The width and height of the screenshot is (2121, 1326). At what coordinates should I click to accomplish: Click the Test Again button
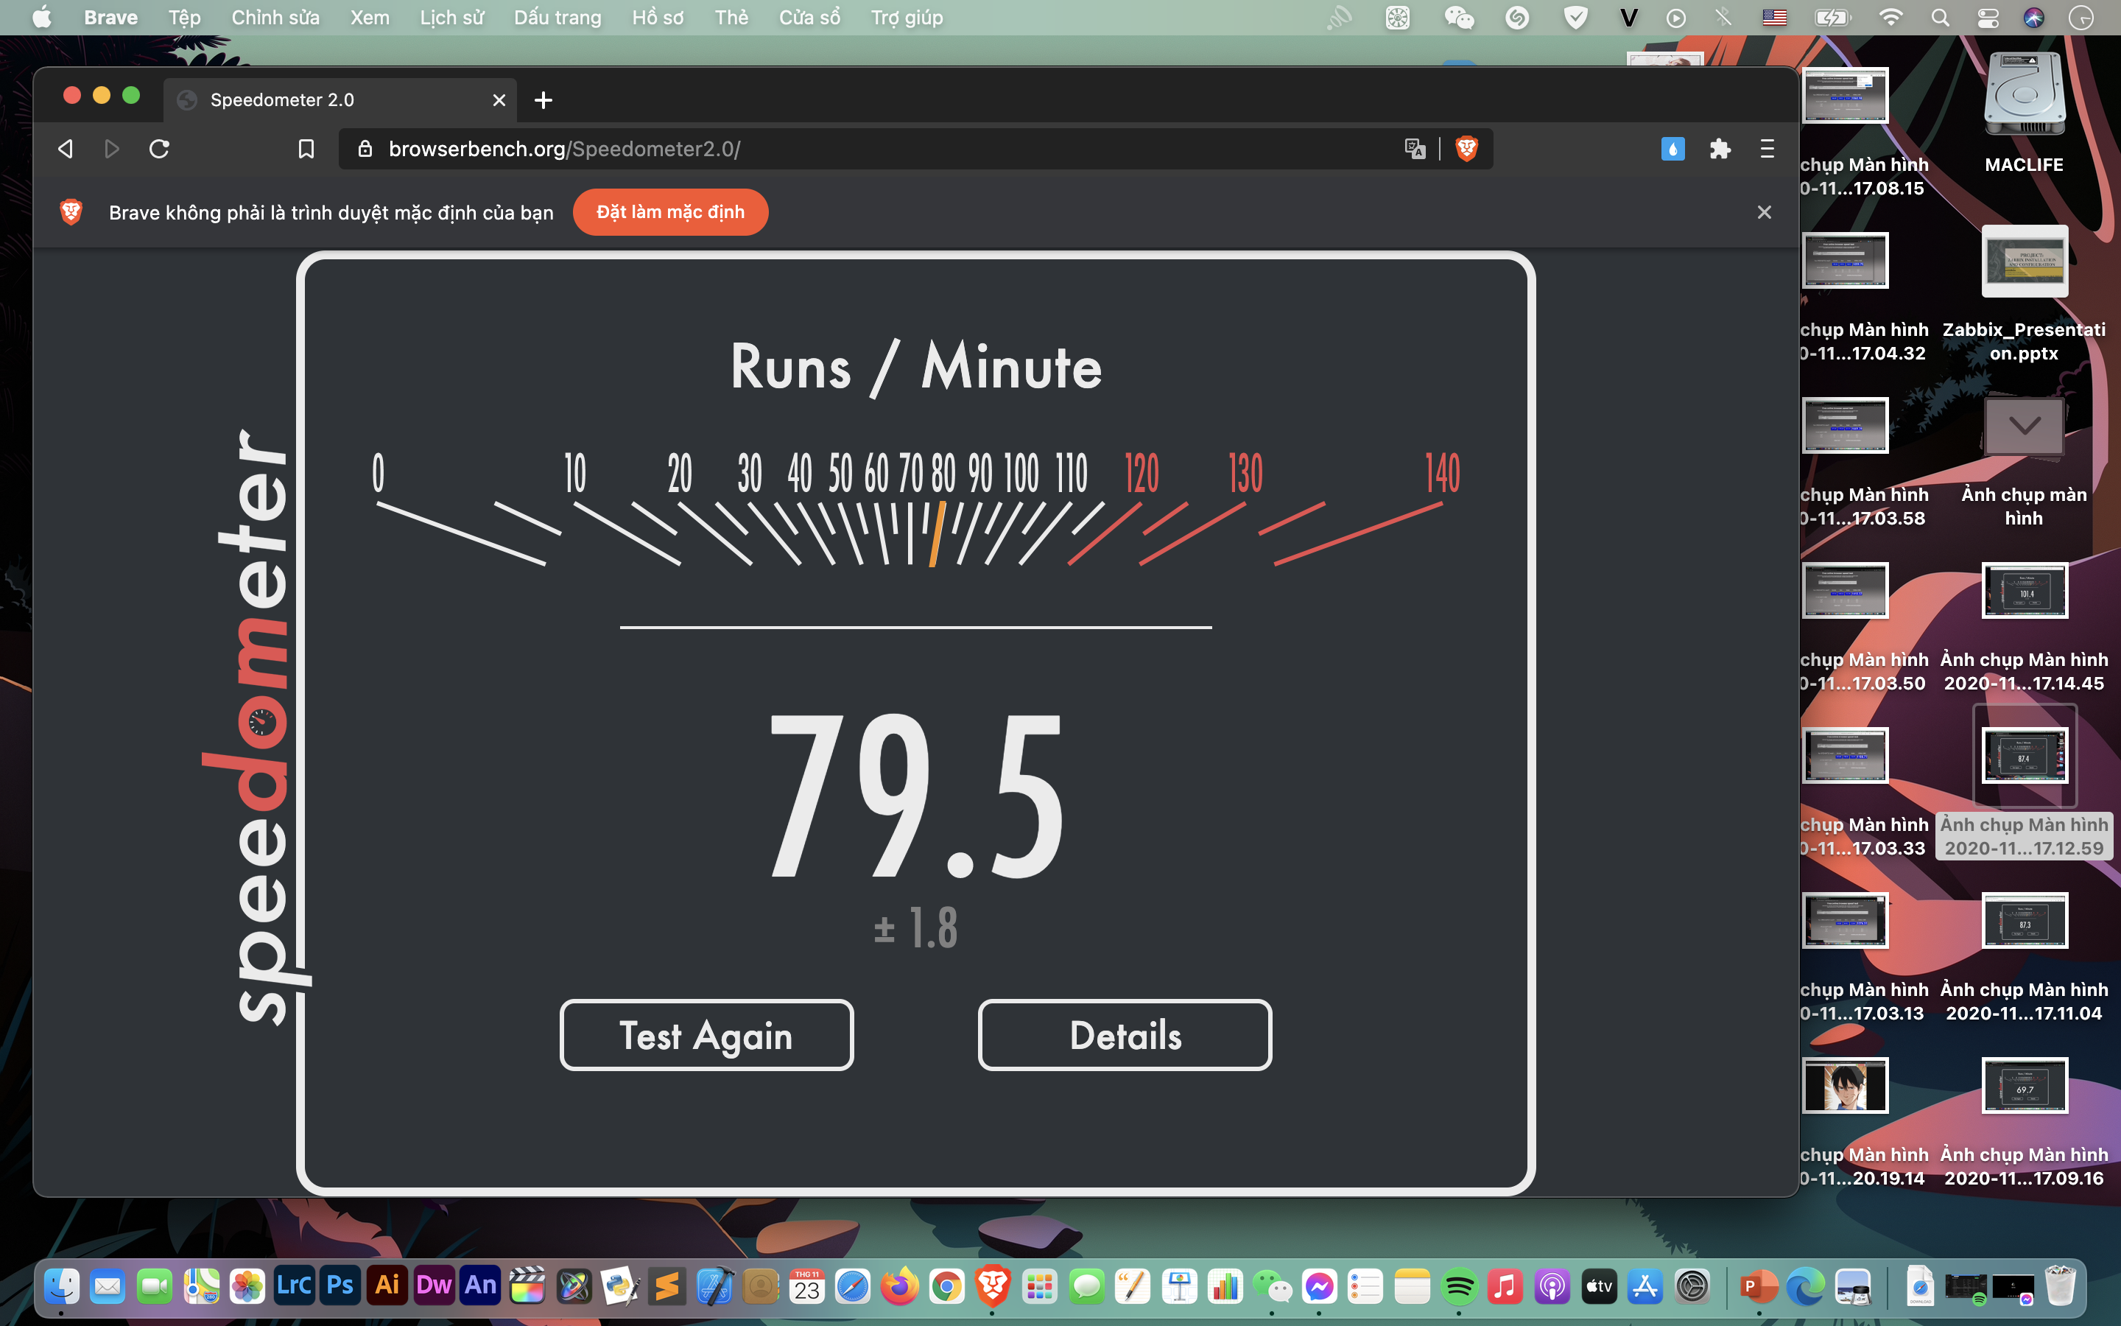tap(706, 1035)
